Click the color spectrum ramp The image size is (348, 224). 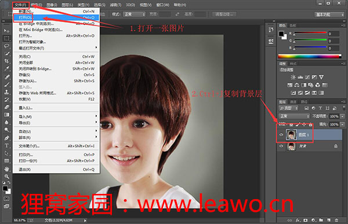310,56
